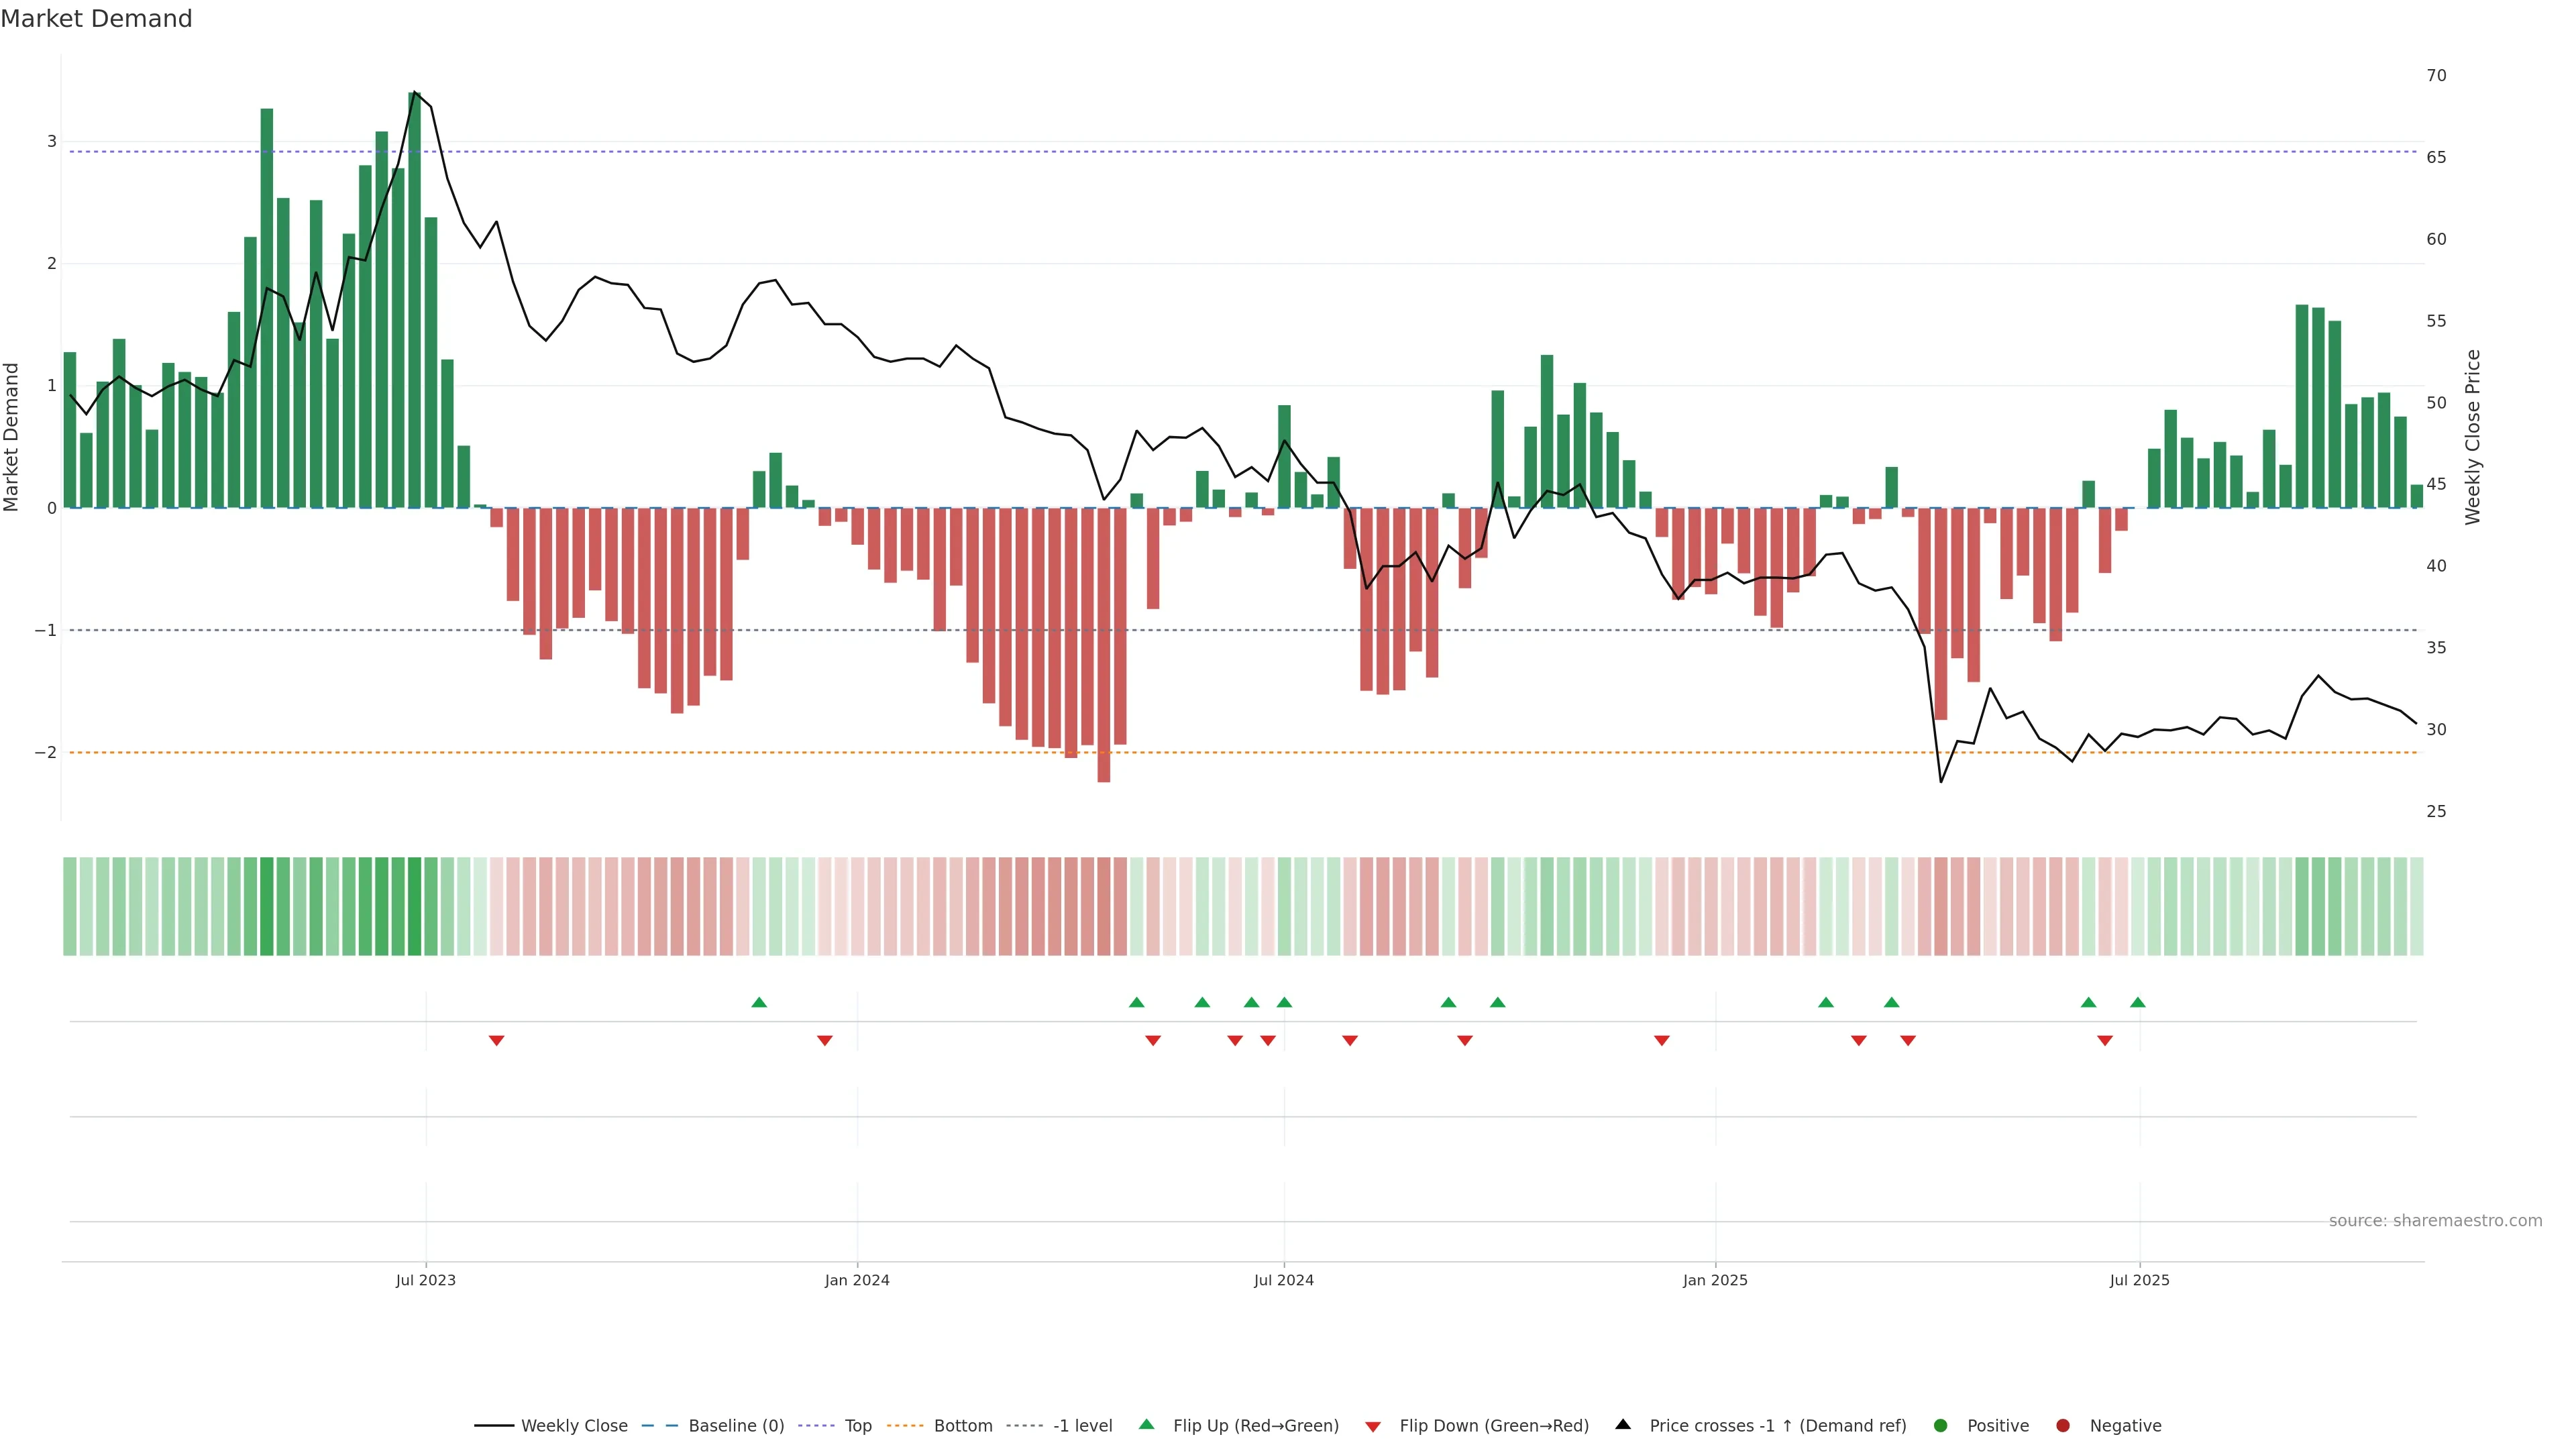2576x1449 pixels.
Task: Click first green flip-up marker before Jan 2024
Action: [x=759, y=1002]
